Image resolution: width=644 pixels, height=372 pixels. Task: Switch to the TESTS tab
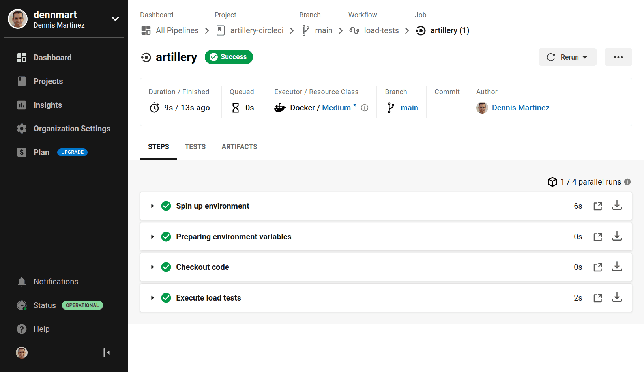click(x=195, y=146)
